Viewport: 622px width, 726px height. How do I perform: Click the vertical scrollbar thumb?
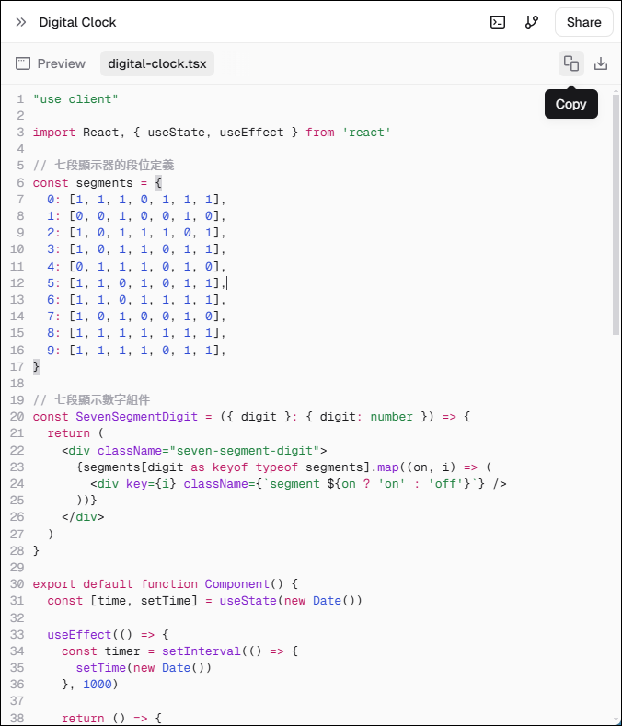tap(616, 213)
